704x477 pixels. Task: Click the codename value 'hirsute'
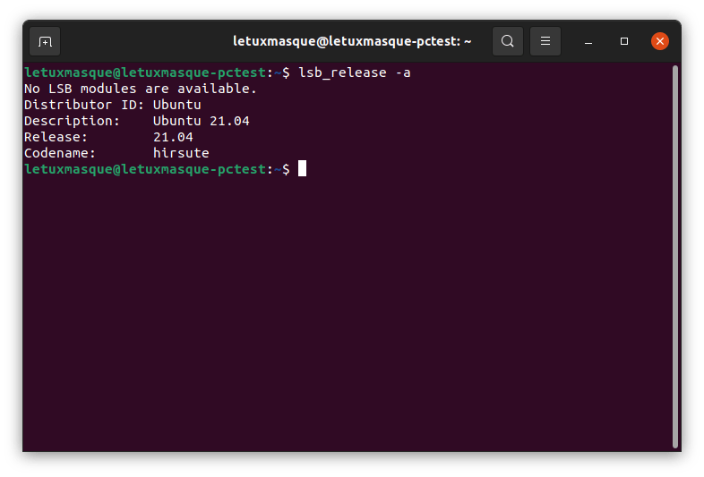tap(181, 153)
